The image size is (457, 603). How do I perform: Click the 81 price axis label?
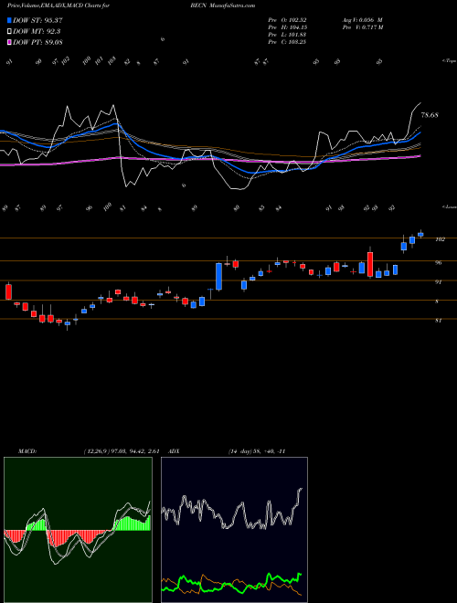click(438, 320)
